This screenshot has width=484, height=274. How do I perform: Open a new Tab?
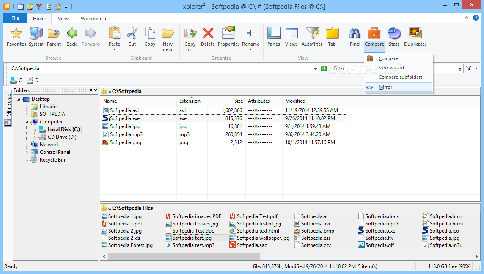click(332, 37)
